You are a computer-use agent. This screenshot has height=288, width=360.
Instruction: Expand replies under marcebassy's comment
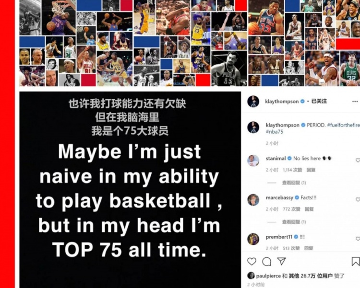coord(294,222)
